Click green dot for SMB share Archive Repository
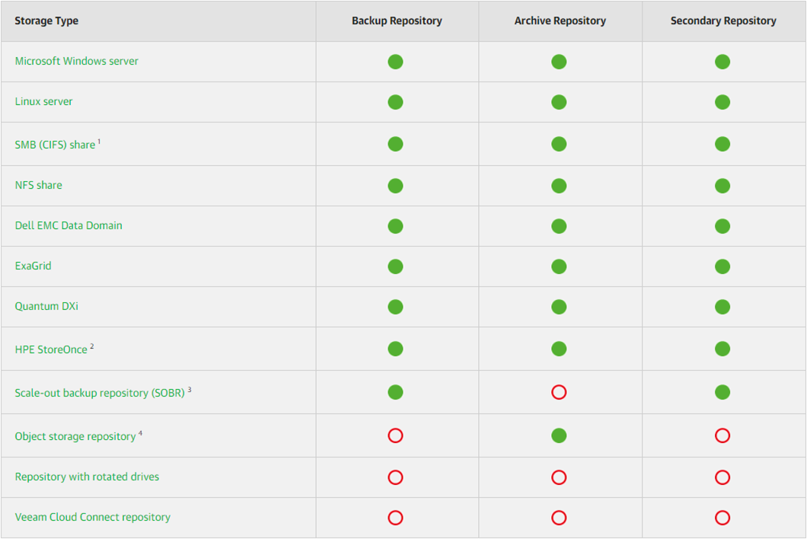807x539 pixels. (x=559, y=144)
